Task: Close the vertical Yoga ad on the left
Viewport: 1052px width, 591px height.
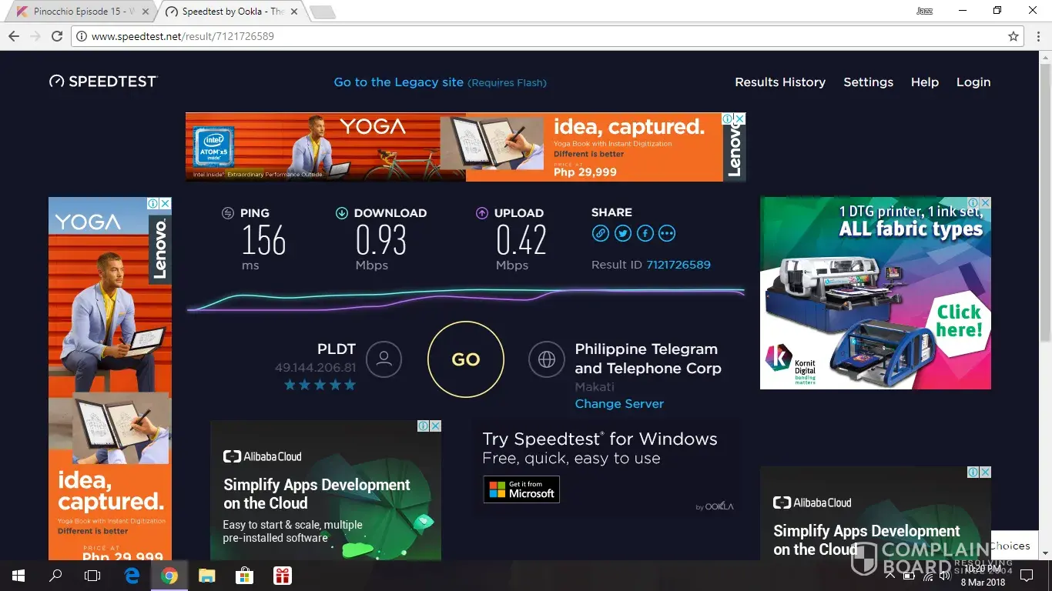Action: (x=165, y=203)
